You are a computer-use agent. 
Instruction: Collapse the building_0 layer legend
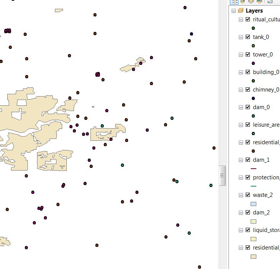tap(241, 72)
